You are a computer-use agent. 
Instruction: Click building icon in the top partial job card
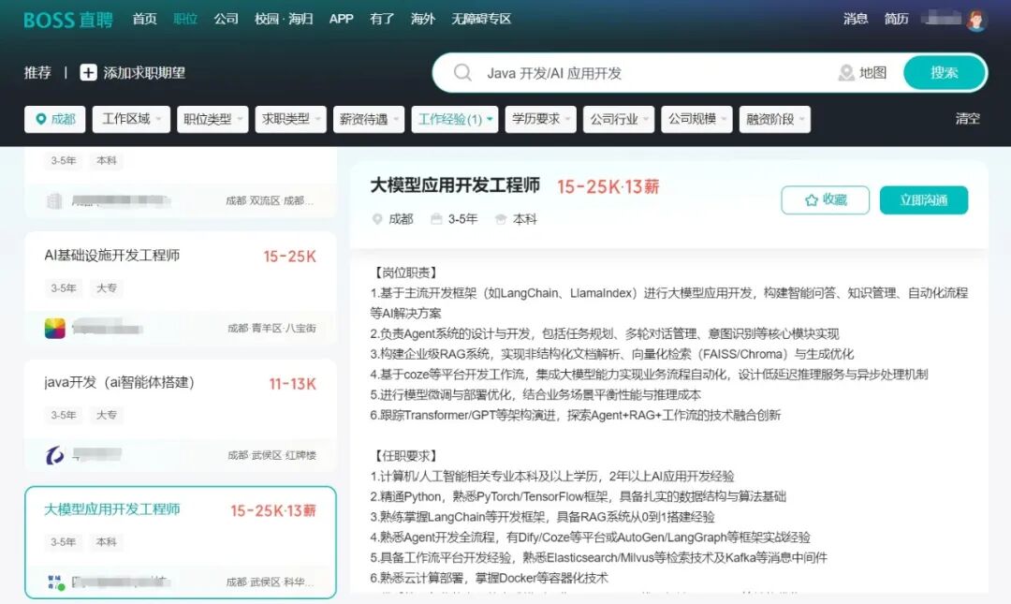click(x=55, y=200)
